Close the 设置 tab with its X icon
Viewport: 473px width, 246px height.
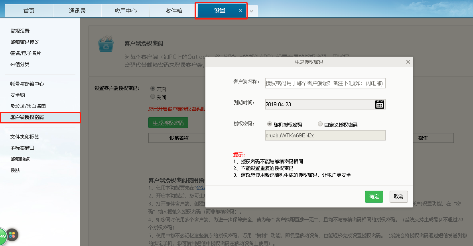(239, 11)
